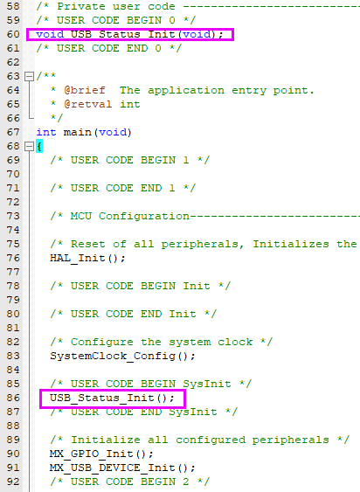This screenshot has height=492, width=360.
Task: Click the HAL_Init() call
Action: point(87,259)
